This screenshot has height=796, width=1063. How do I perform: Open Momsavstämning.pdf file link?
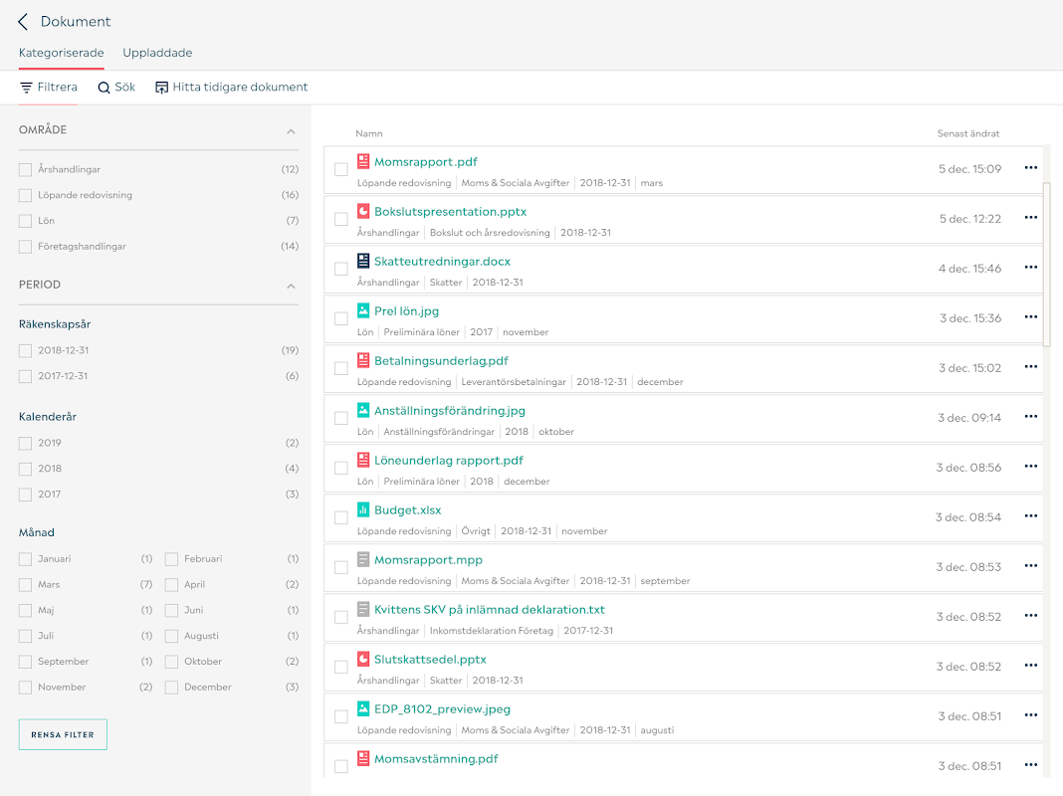click(436, 759)
